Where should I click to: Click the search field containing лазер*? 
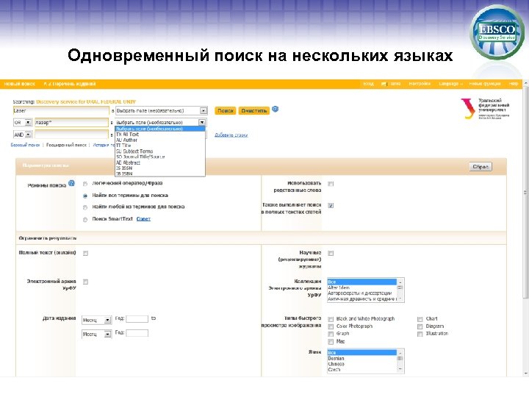pos(71,122)
